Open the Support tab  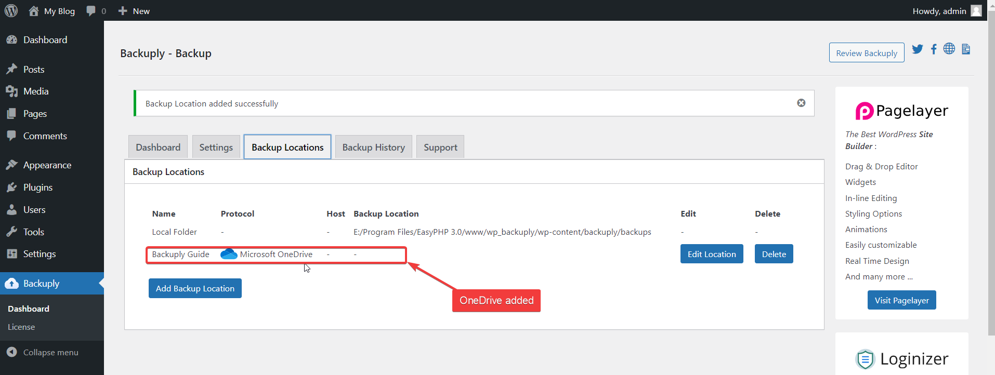pos(440,148)
